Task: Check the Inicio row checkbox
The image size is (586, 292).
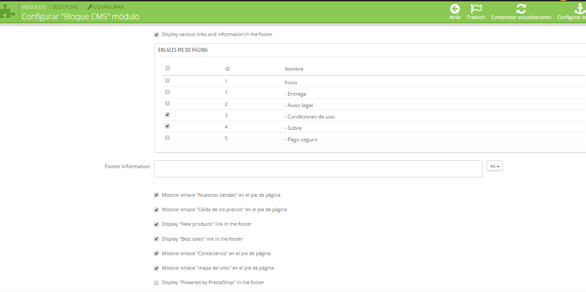Action: click(x=167, y=81)
